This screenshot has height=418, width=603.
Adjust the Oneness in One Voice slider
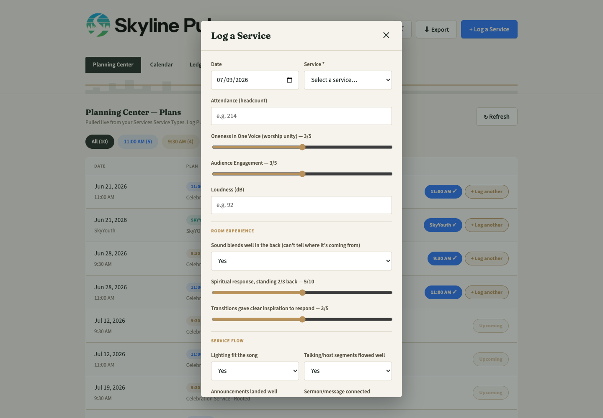point(301,147)
